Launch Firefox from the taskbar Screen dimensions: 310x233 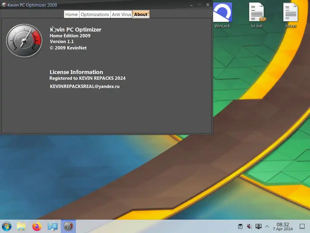(x=37, y=226)
